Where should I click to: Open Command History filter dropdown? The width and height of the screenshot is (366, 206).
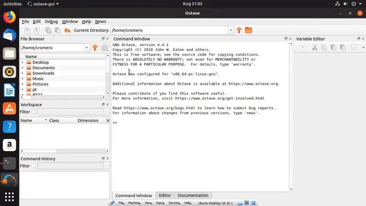pyautogui.click(x=106, y=165)
